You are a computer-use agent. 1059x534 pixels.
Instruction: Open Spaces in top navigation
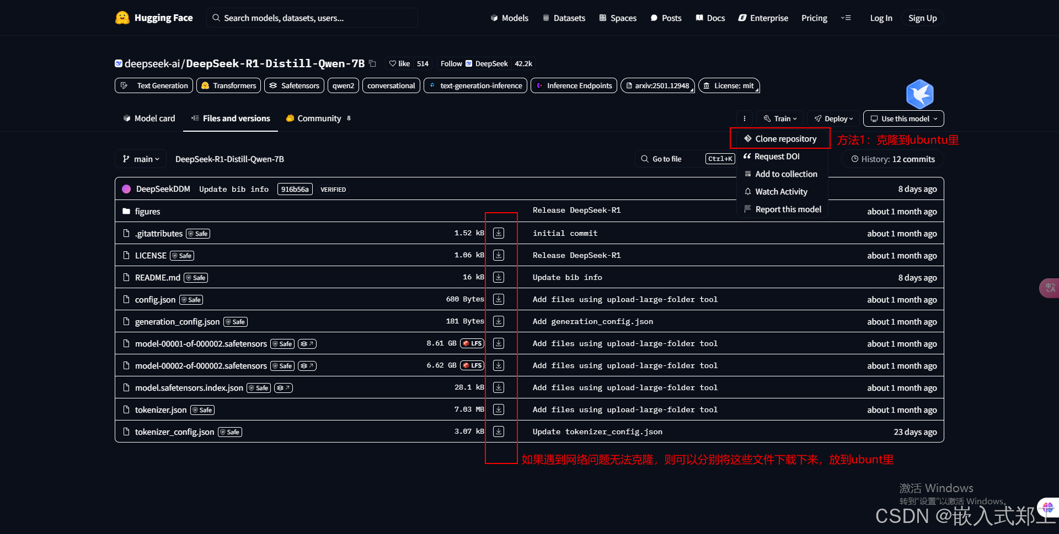coord(618,18)
